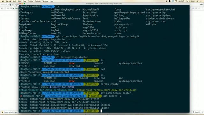Click 'gradle-getting-started' directory name

[129, 12]
